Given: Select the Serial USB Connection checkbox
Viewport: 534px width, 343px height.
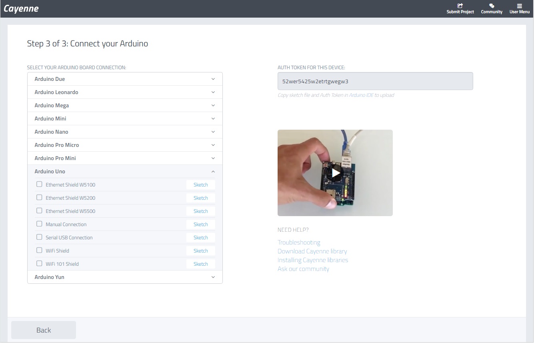Looking at the screenshot, I should click(39, 237).
